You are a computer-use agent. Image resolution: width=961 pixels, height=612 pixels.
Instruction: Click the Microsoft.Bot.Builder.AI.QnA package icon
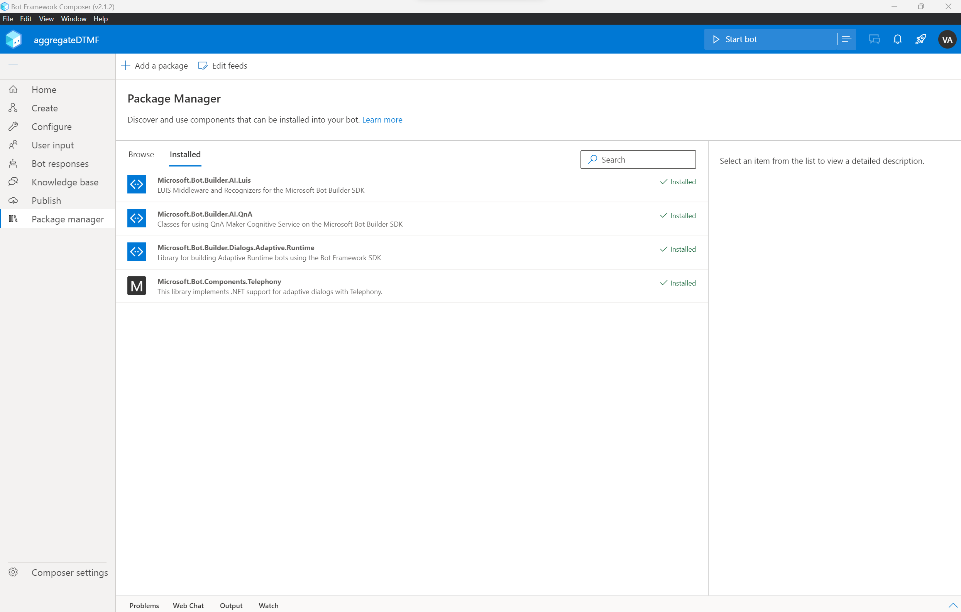[x=137, y=218]
